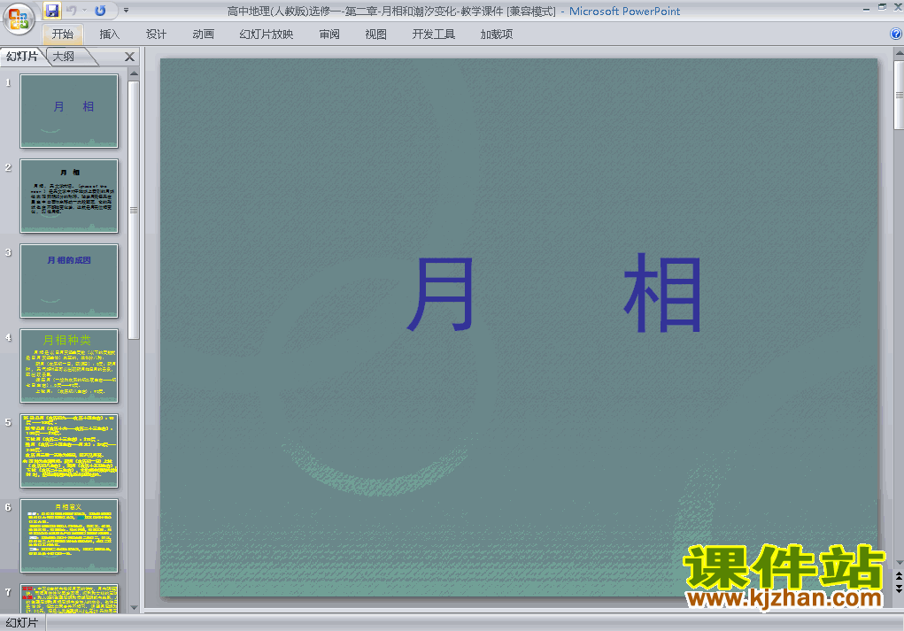Show the 幻灯片 thumbnails pane tab
Image resolution: width=904 pixels, height=631 pixels.
22,57
